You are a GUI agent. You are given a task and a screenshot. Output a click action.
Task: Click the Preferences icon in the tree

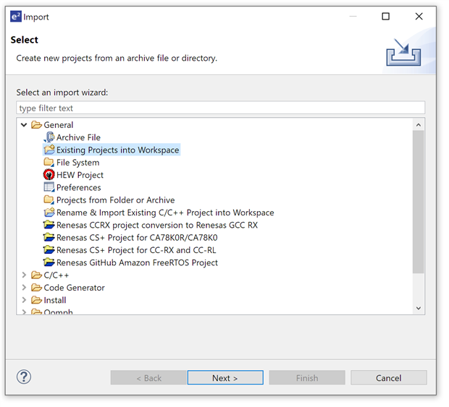(49, 187)
